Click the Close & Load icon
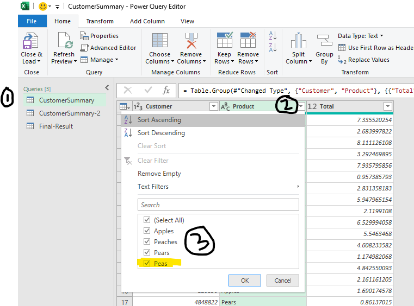Image resolution: width=414 pixels, height=306 pixels. (x=30, y=41)
